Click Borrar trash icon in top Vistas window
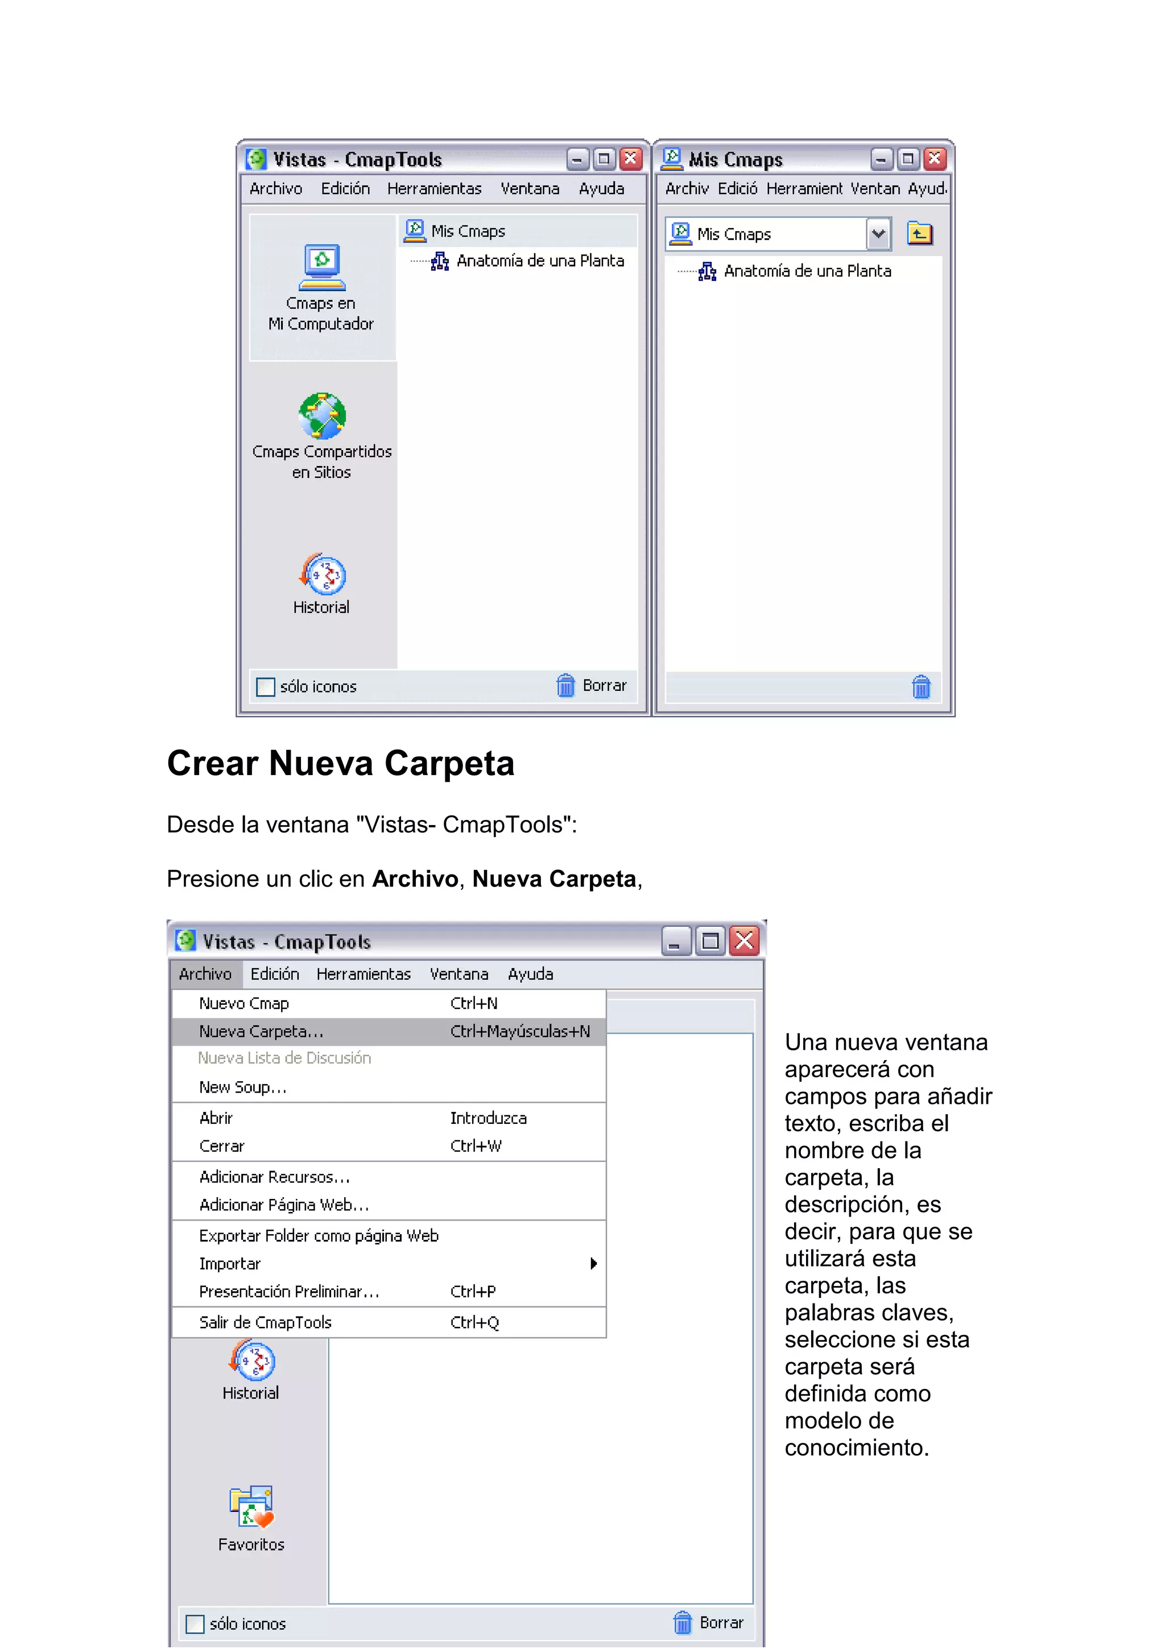The width and height of the screenshot is (1165, 1649). tap(565, 685)
